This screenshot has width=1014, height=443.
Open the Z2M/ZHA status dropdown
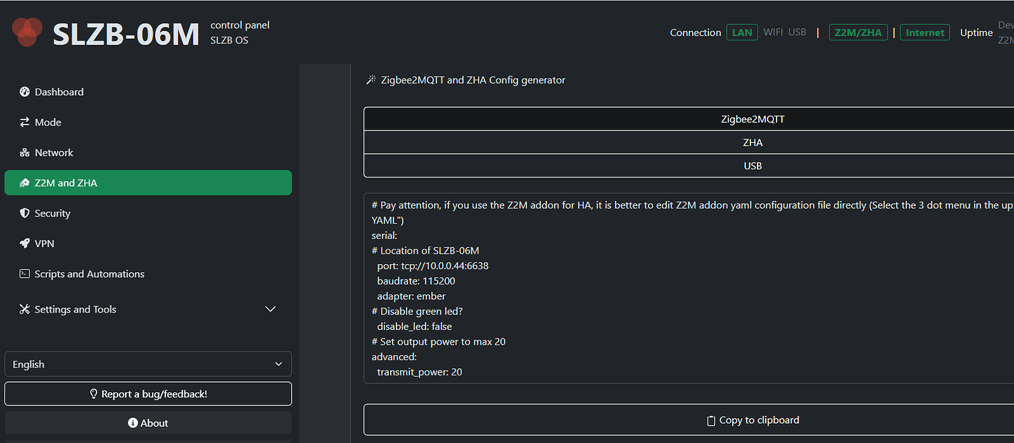tap(858, 32)
